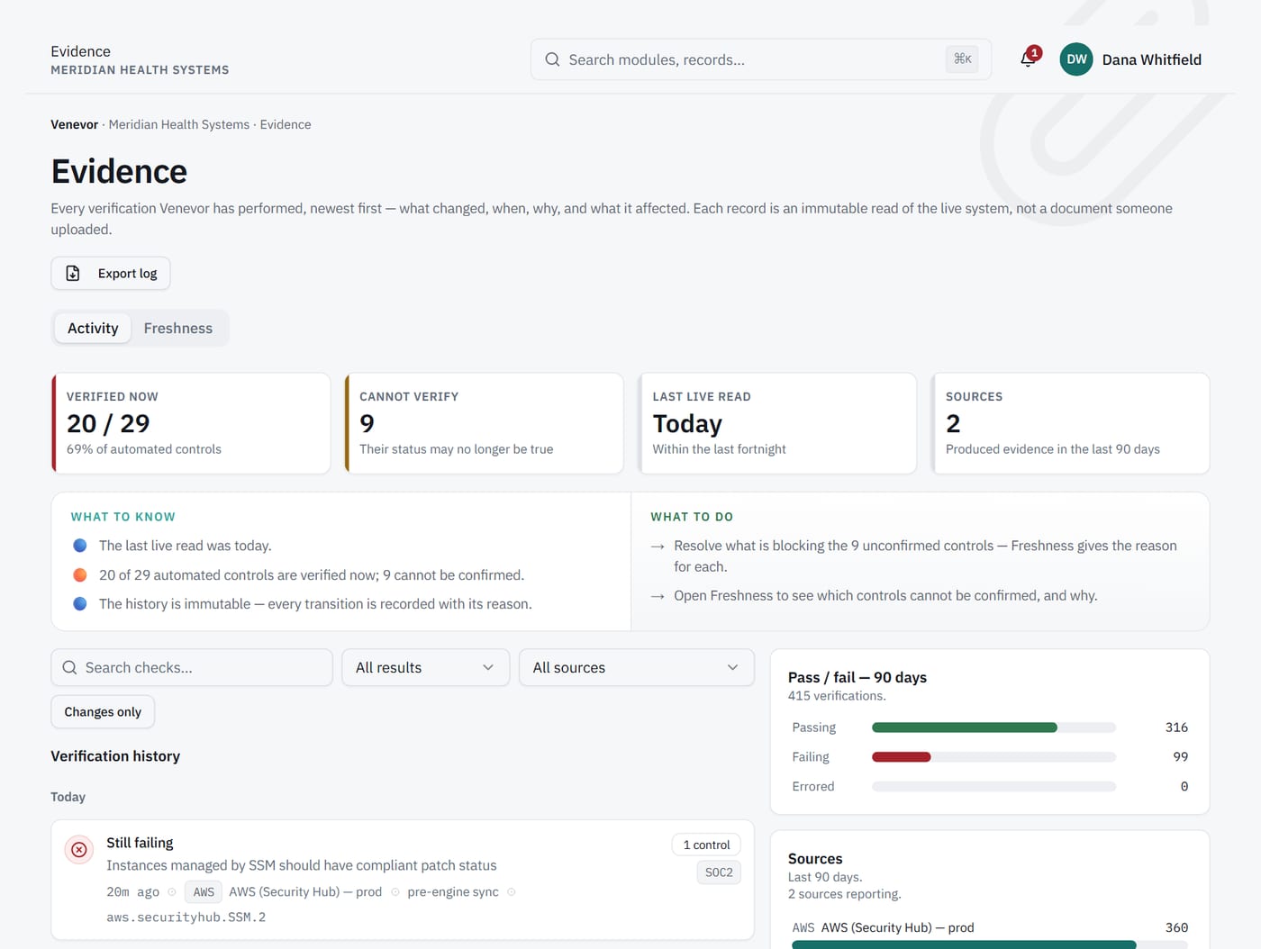The height and width of the screenshot is (949, 1261).
Task: Select the Last Live Read card
Action: (777, 423)
